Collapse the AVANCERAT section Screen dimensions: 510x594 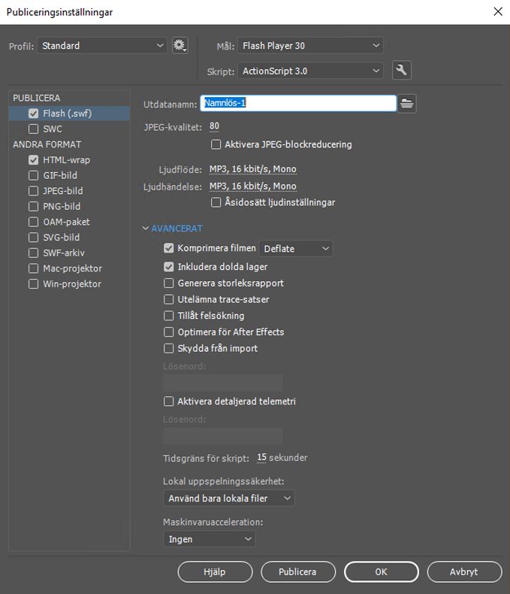(172, 229)
